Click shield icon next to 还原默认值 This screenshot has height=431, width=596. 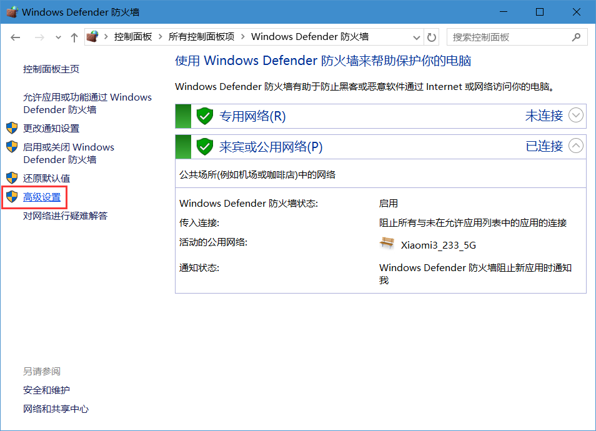(x=12, y=178)
